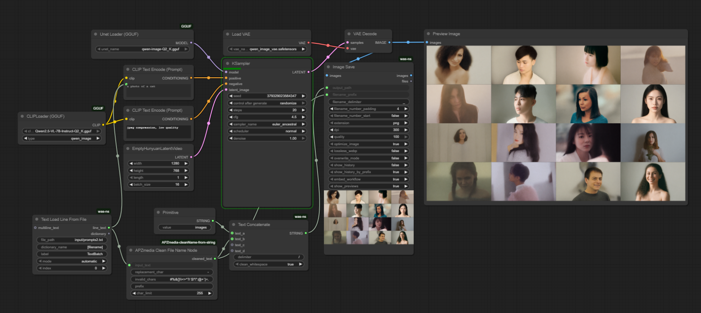
Task: Select the top-left portrait in Preview Image
Action: 459,65
